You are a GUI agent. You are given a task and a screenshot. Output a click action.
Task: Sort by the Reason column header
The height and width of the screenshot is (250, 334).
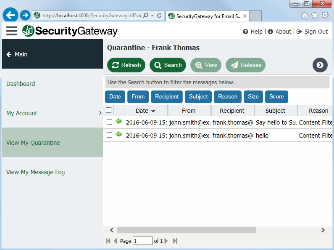tap(316, 111)
